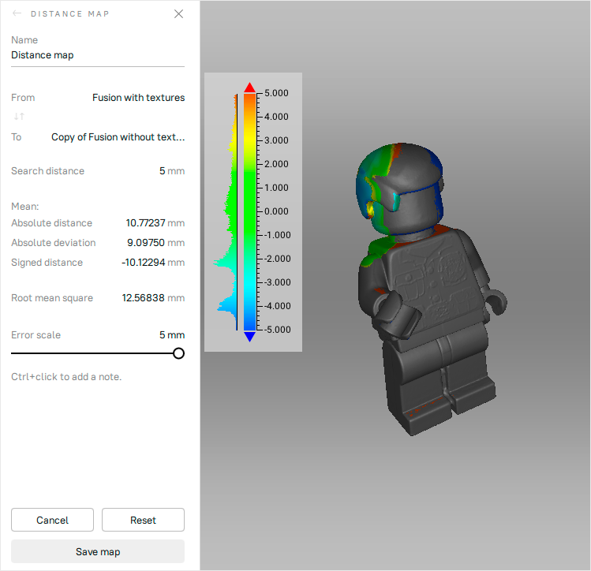The width and height of the screenshot is (591, 571).
Task: Open the To 'Copy of Fusion without text...' selector
Action: [118, 137]
